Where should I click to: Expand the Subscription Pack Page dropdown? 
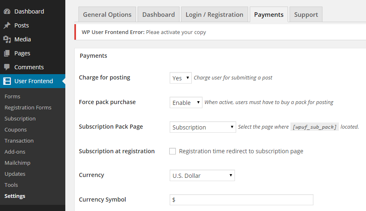click(203, 127)
